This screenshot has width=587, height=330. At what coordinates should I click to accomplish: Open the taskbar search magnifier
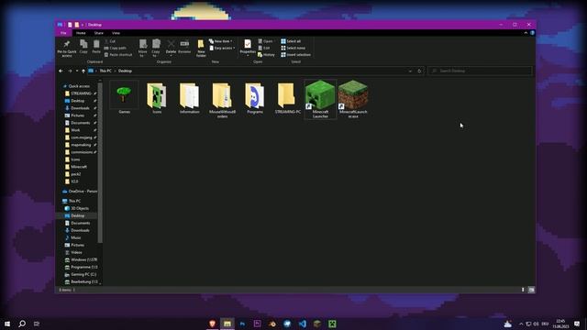click(22, 324)
